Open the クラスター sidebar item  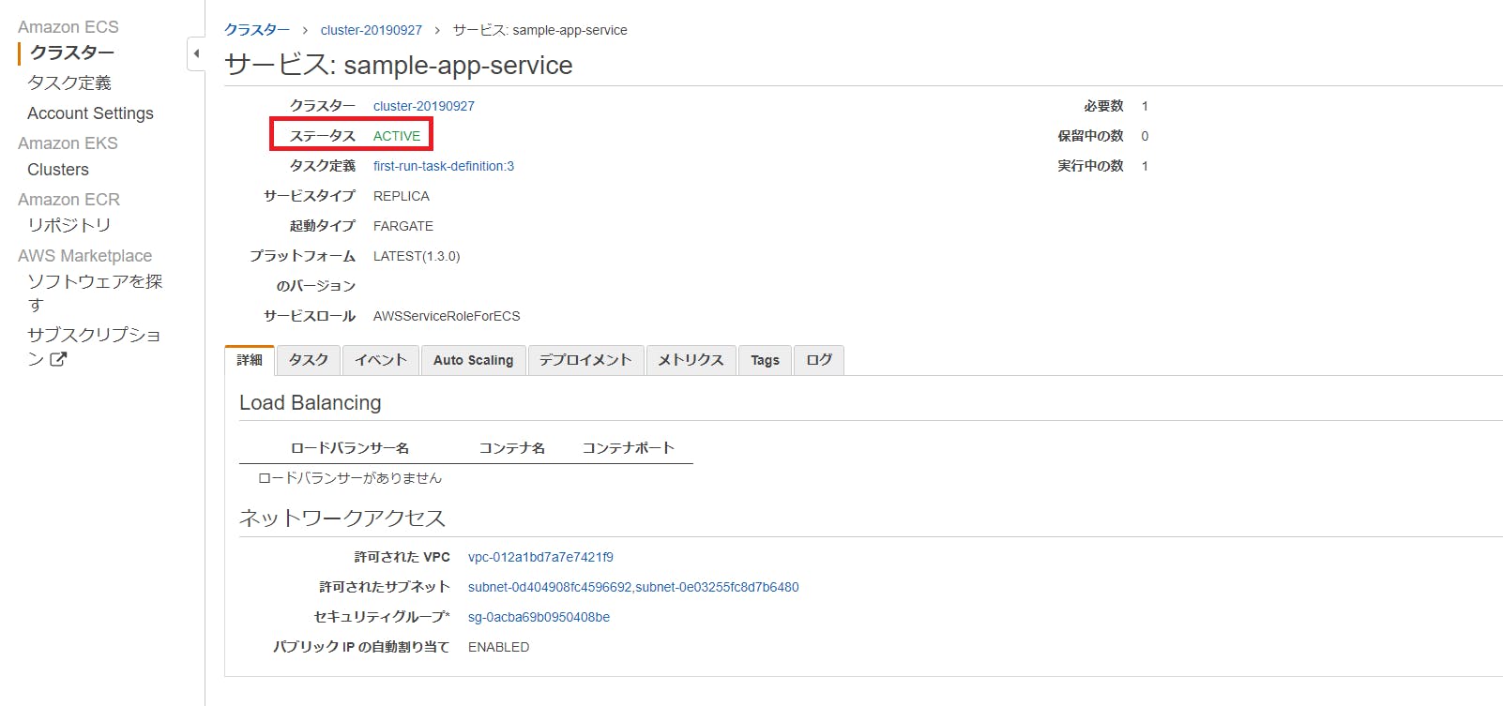[x=72, y=53]
